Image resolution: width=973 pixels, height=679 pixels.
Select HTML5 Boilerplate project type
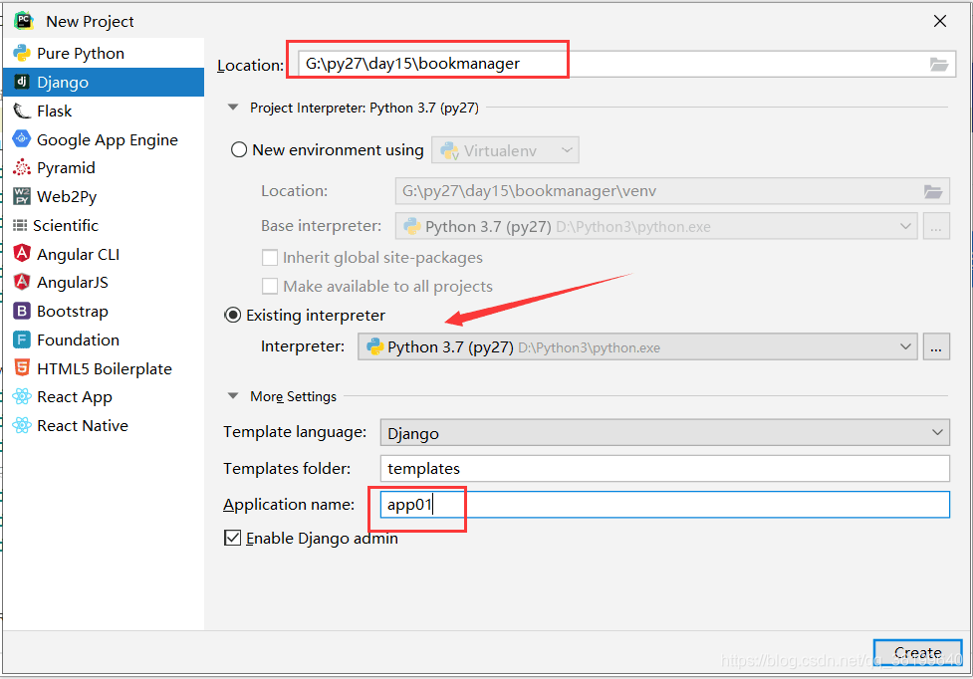click(x=104, y=368)
